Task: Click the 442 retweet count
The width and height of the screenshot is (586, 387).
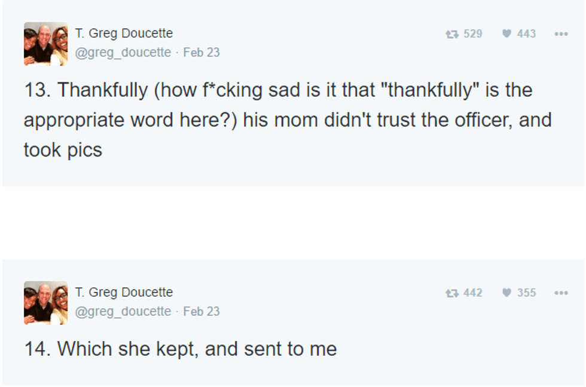Action: (472, 293)
